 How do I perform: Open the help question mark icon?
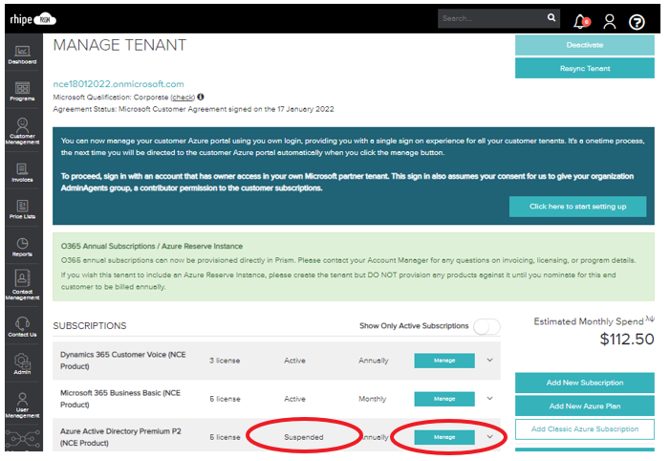coord(637,22)
